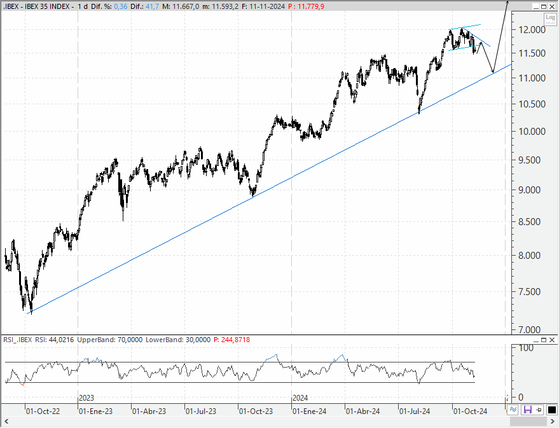Click the '2024' year marker on time axis
Viewport: 559px width, 428px height.
300,397
